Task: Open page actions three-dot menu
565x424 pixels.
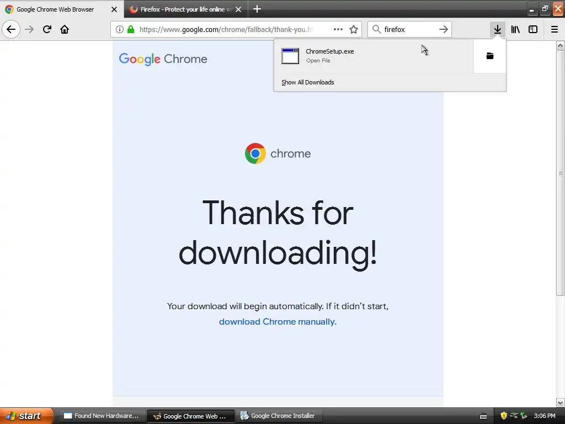Action: [338, 29]
